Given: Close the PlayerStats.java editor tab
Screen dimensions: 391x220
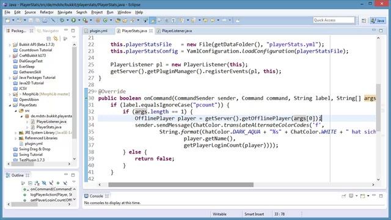Looking at the screenshot, I should tap(151, 31).
